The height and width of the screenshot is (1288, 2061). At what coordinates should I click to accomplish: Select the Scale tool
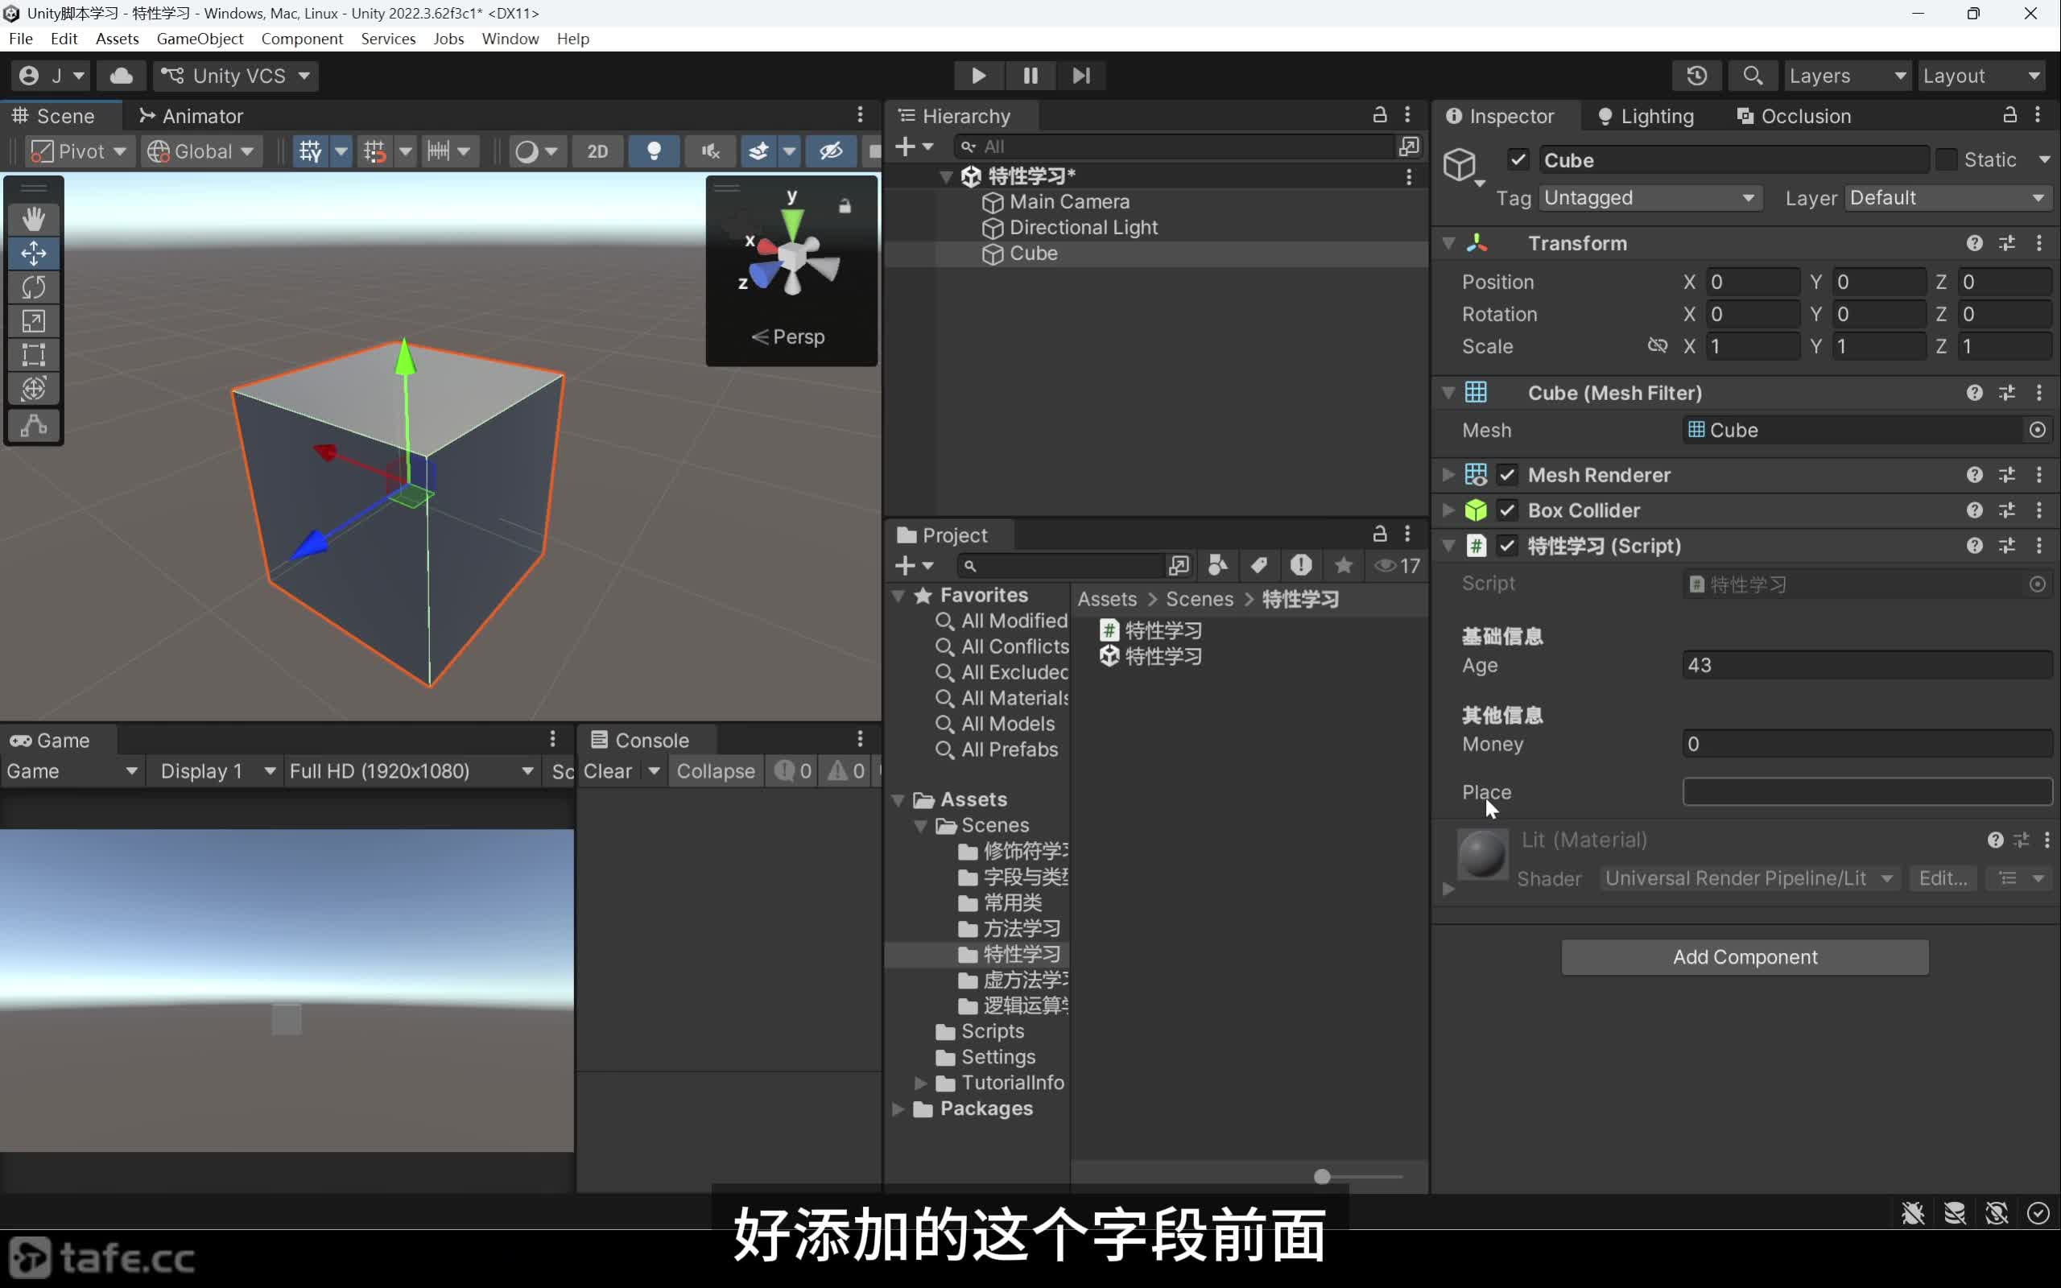34,321
